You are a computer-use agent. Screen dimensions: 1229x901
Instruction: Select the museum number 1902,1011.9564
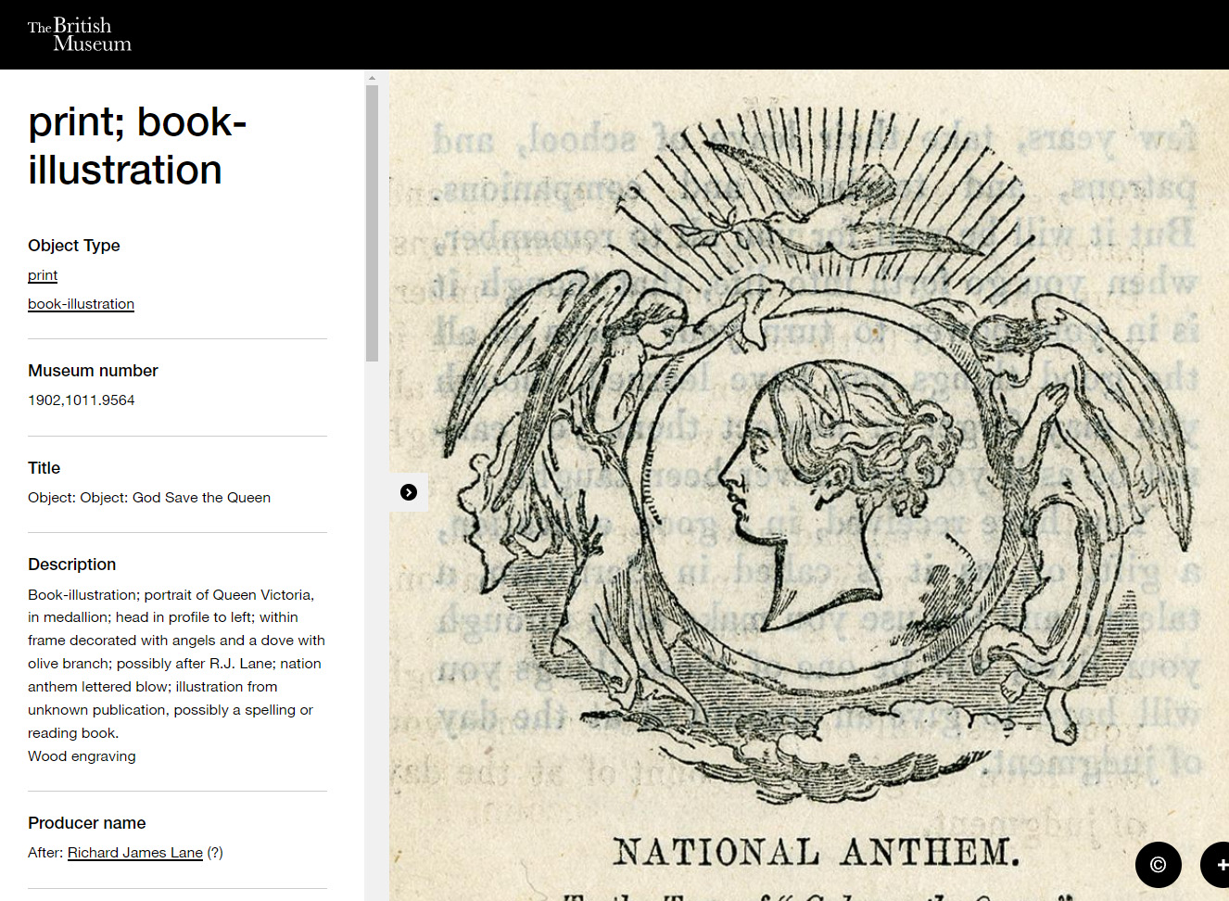coord(82,400)
